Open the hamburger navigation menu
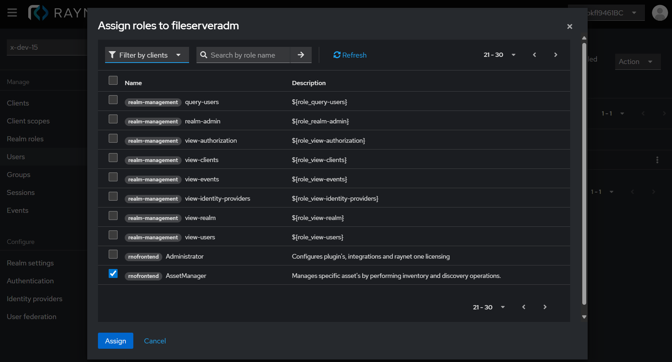The height and width of the screenshot is (362, 672). [x=12, y=13]
